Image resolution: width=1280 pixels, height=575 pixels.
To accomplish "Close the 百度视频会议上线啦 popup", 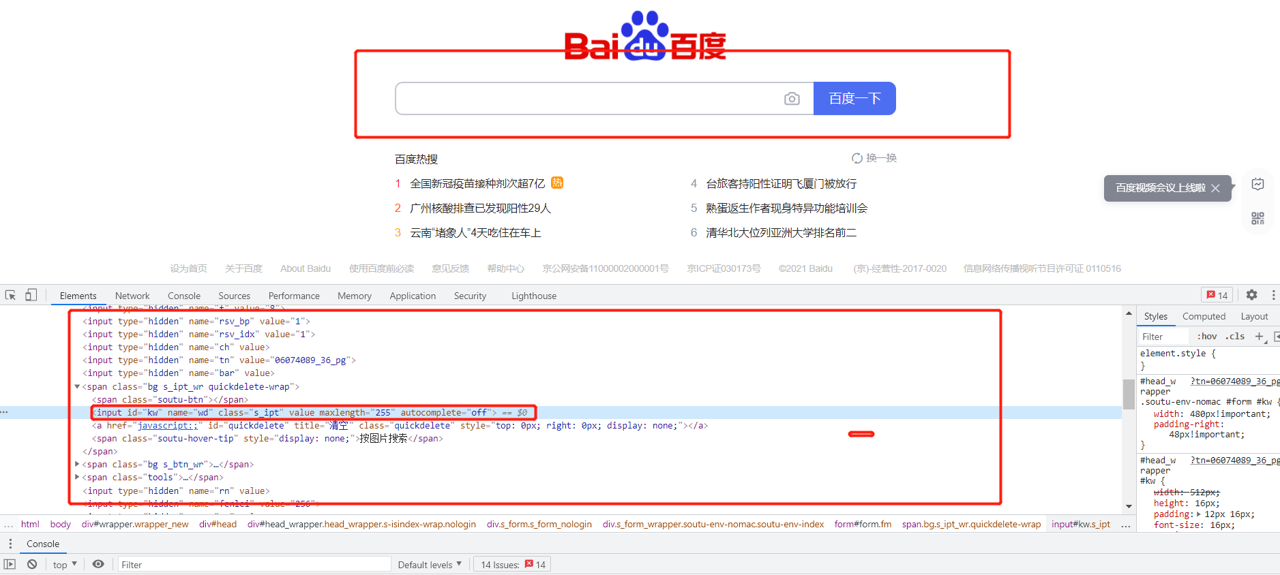I will (1215, 188).
